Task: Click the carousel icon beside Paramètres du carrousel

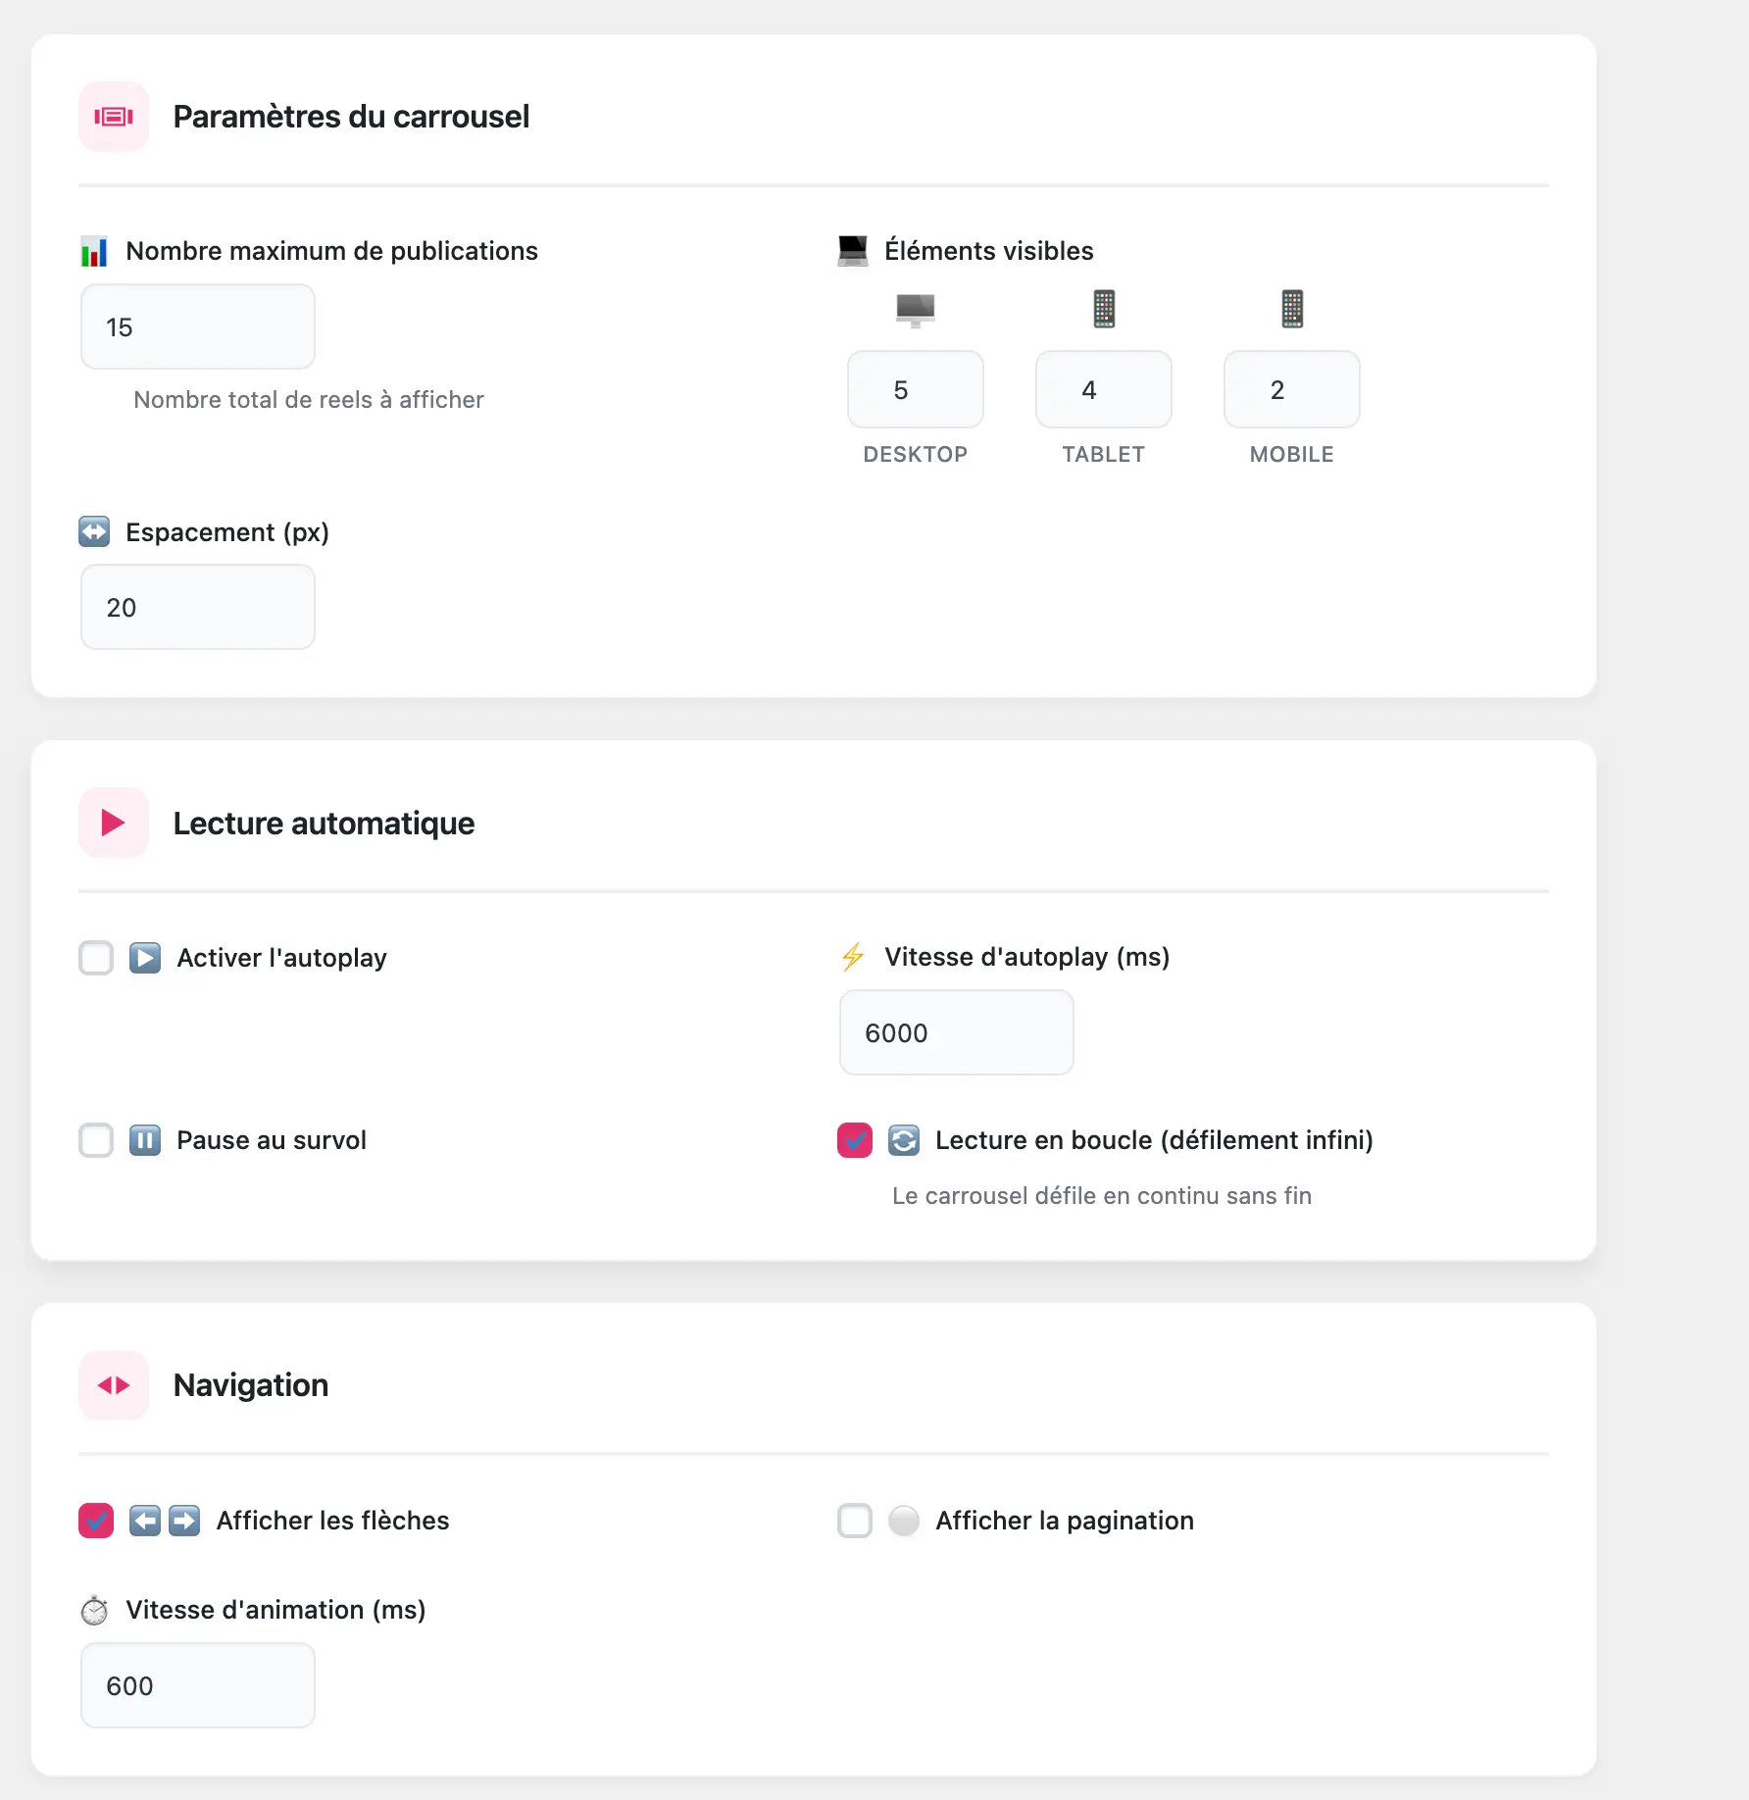Action: coord(114,118)
